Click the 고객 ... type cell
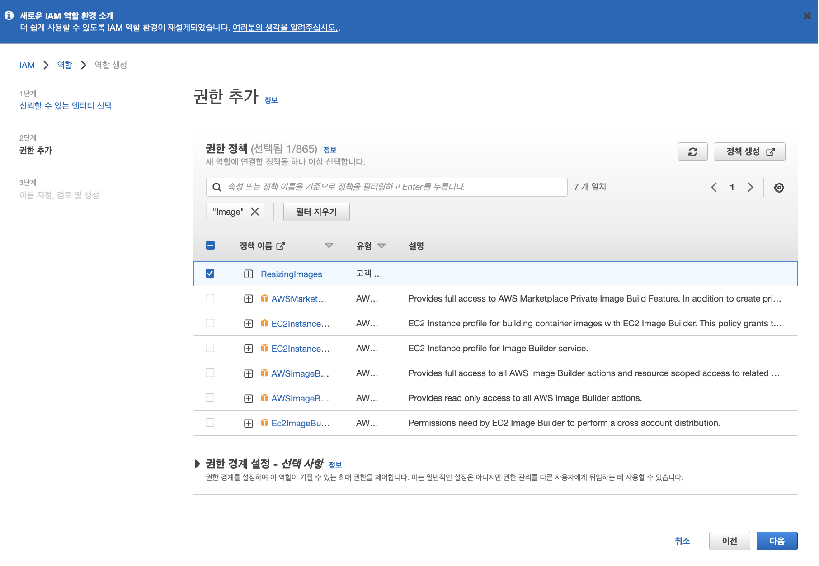 (369, 274)
